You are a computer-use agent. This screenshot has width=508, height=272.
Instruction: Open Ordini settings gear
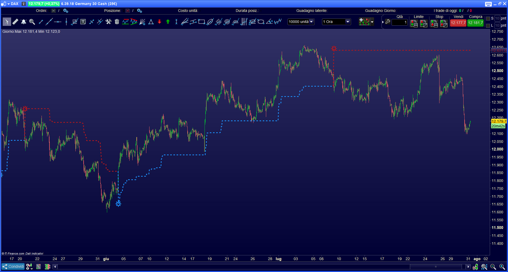(66, 11)
